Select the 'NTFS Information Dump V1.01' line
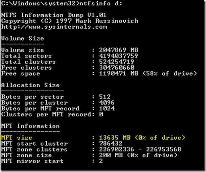 (54, 15)
